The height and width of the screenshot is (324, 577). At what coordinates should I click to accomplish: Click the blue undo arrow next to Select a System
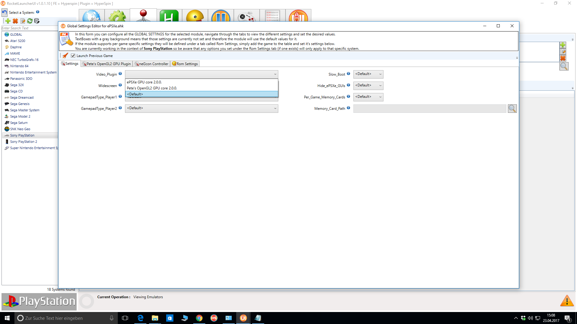point(5,13)
